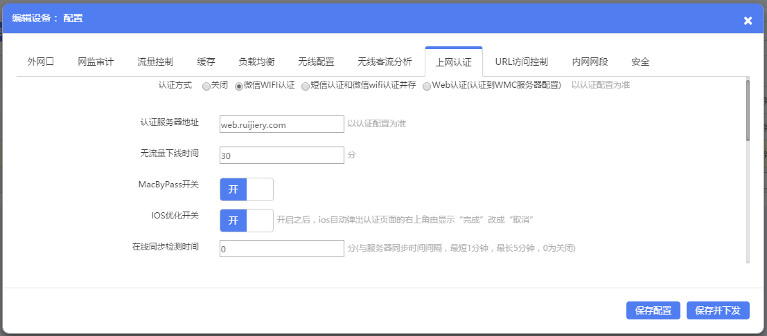767x336 pixels.
Task: Go to the 缓存 tab
Action: pyautogui.click(x=206, y=62)
